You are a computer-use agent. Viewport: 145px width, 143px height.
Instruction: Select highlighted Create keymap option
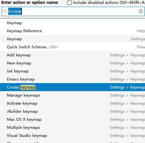72,87
